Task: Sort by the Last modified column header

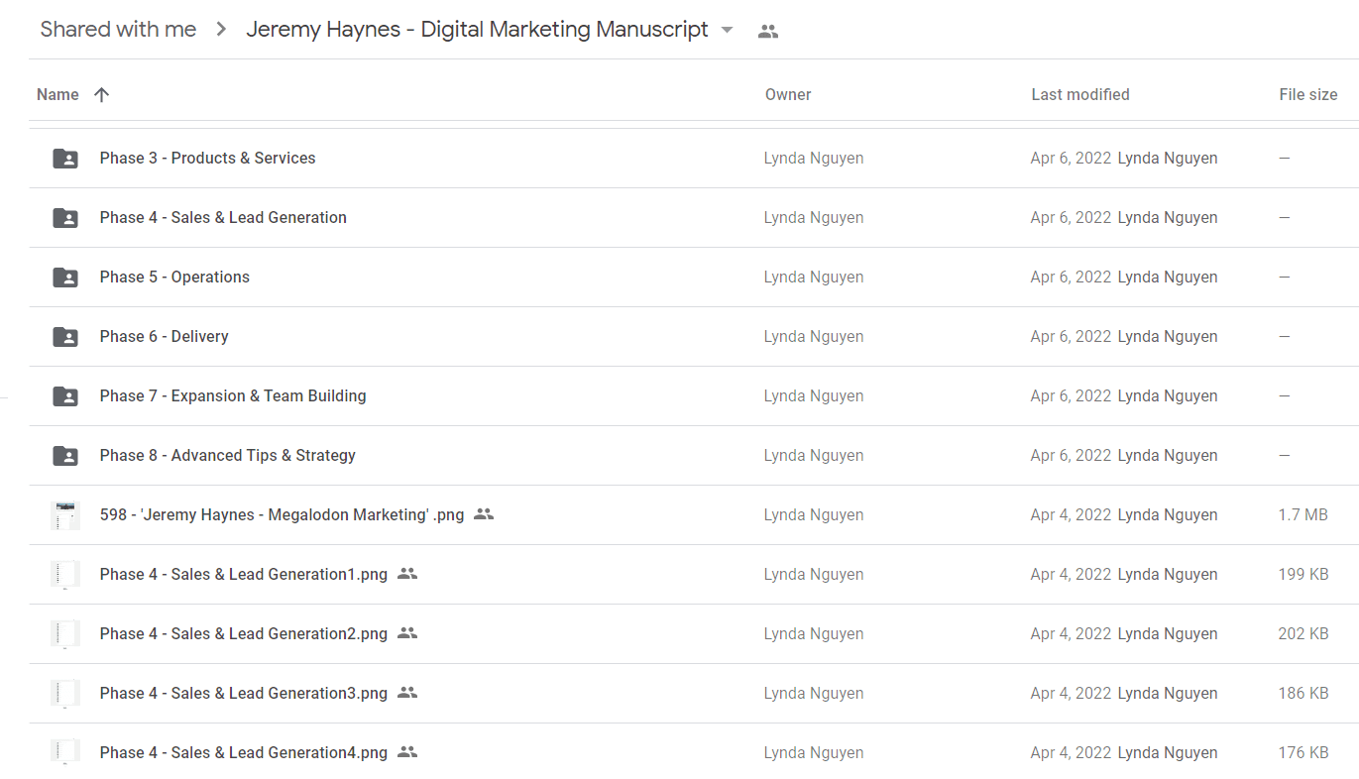Action: tap(1080, 95)
